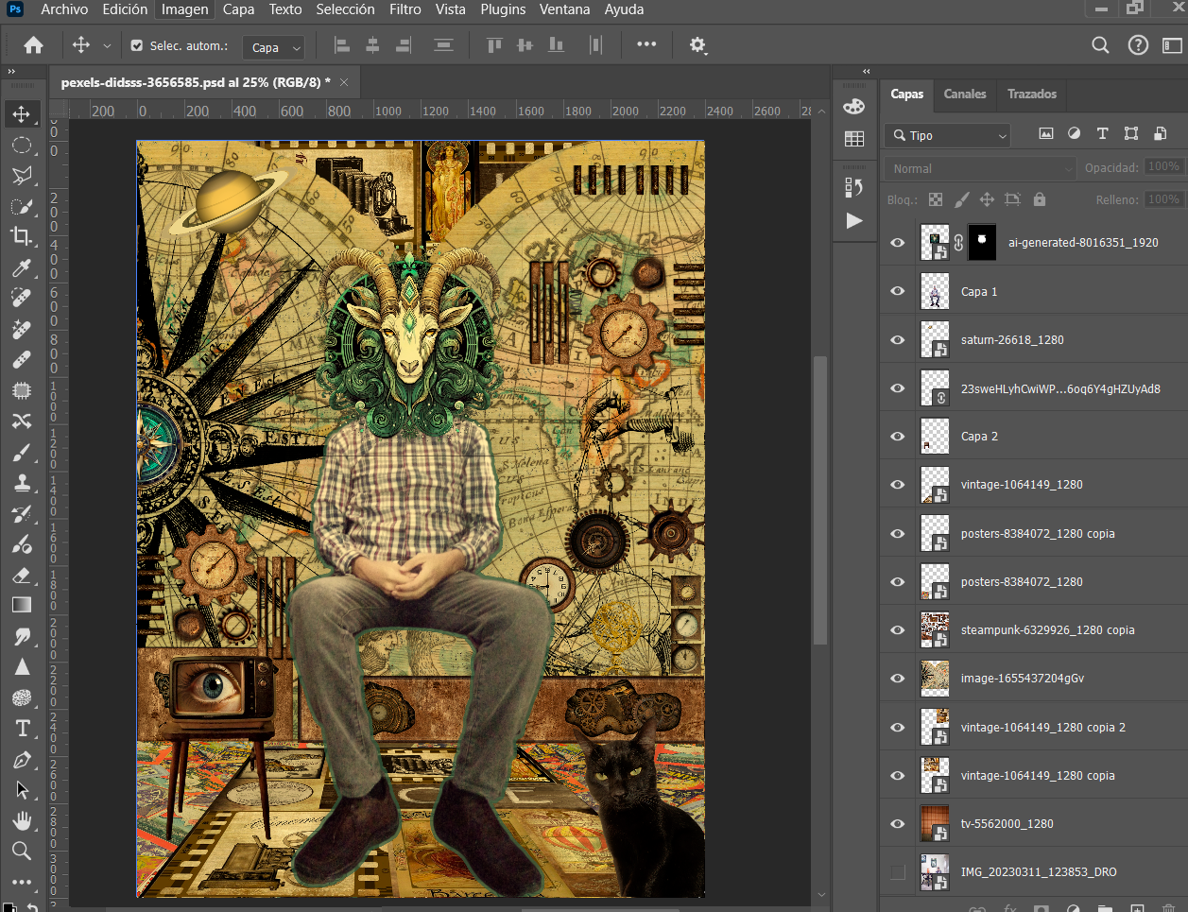The height and width of the screenshot is (912, 1188).
Task: Open the Home screen from the options bar
Action: 33,45
